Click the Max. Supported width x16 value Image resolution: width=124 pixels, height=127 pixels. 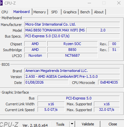click(107, 104)
